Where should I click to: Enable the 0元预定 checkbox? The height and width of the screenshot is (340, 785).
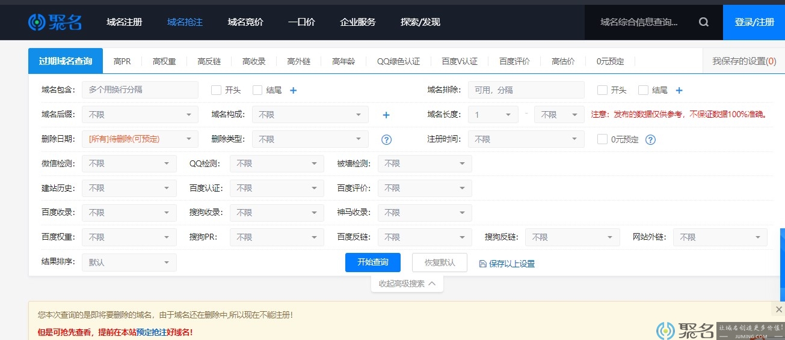(x=602, y=139)
